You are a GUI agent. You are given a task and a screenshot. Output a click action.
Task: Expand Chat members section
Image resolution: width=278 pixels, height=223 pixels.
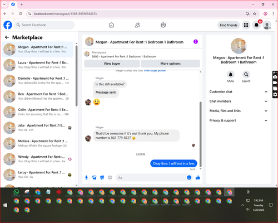pyautogui.click(x=239, y=101)
